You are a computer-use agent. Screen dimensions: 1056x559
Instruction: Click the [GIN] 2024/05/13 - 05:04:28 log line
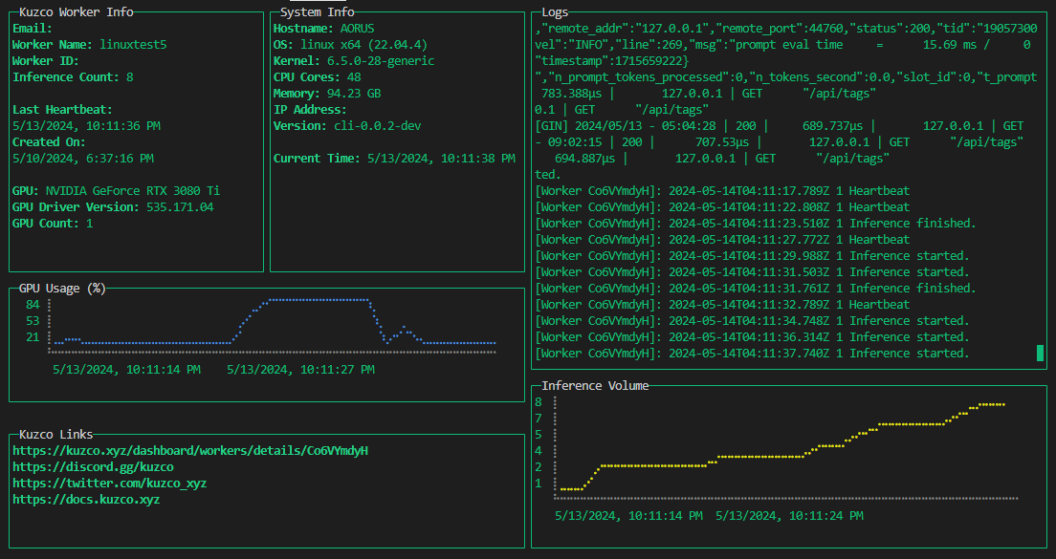click(780, 126)
